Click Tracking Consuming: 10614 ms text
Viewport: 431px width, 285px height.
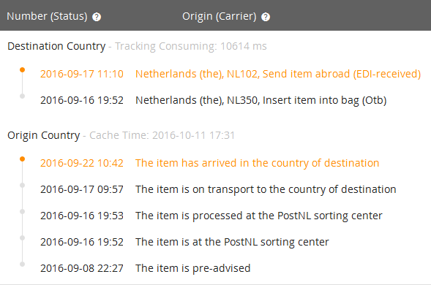[x=191, y=46]
